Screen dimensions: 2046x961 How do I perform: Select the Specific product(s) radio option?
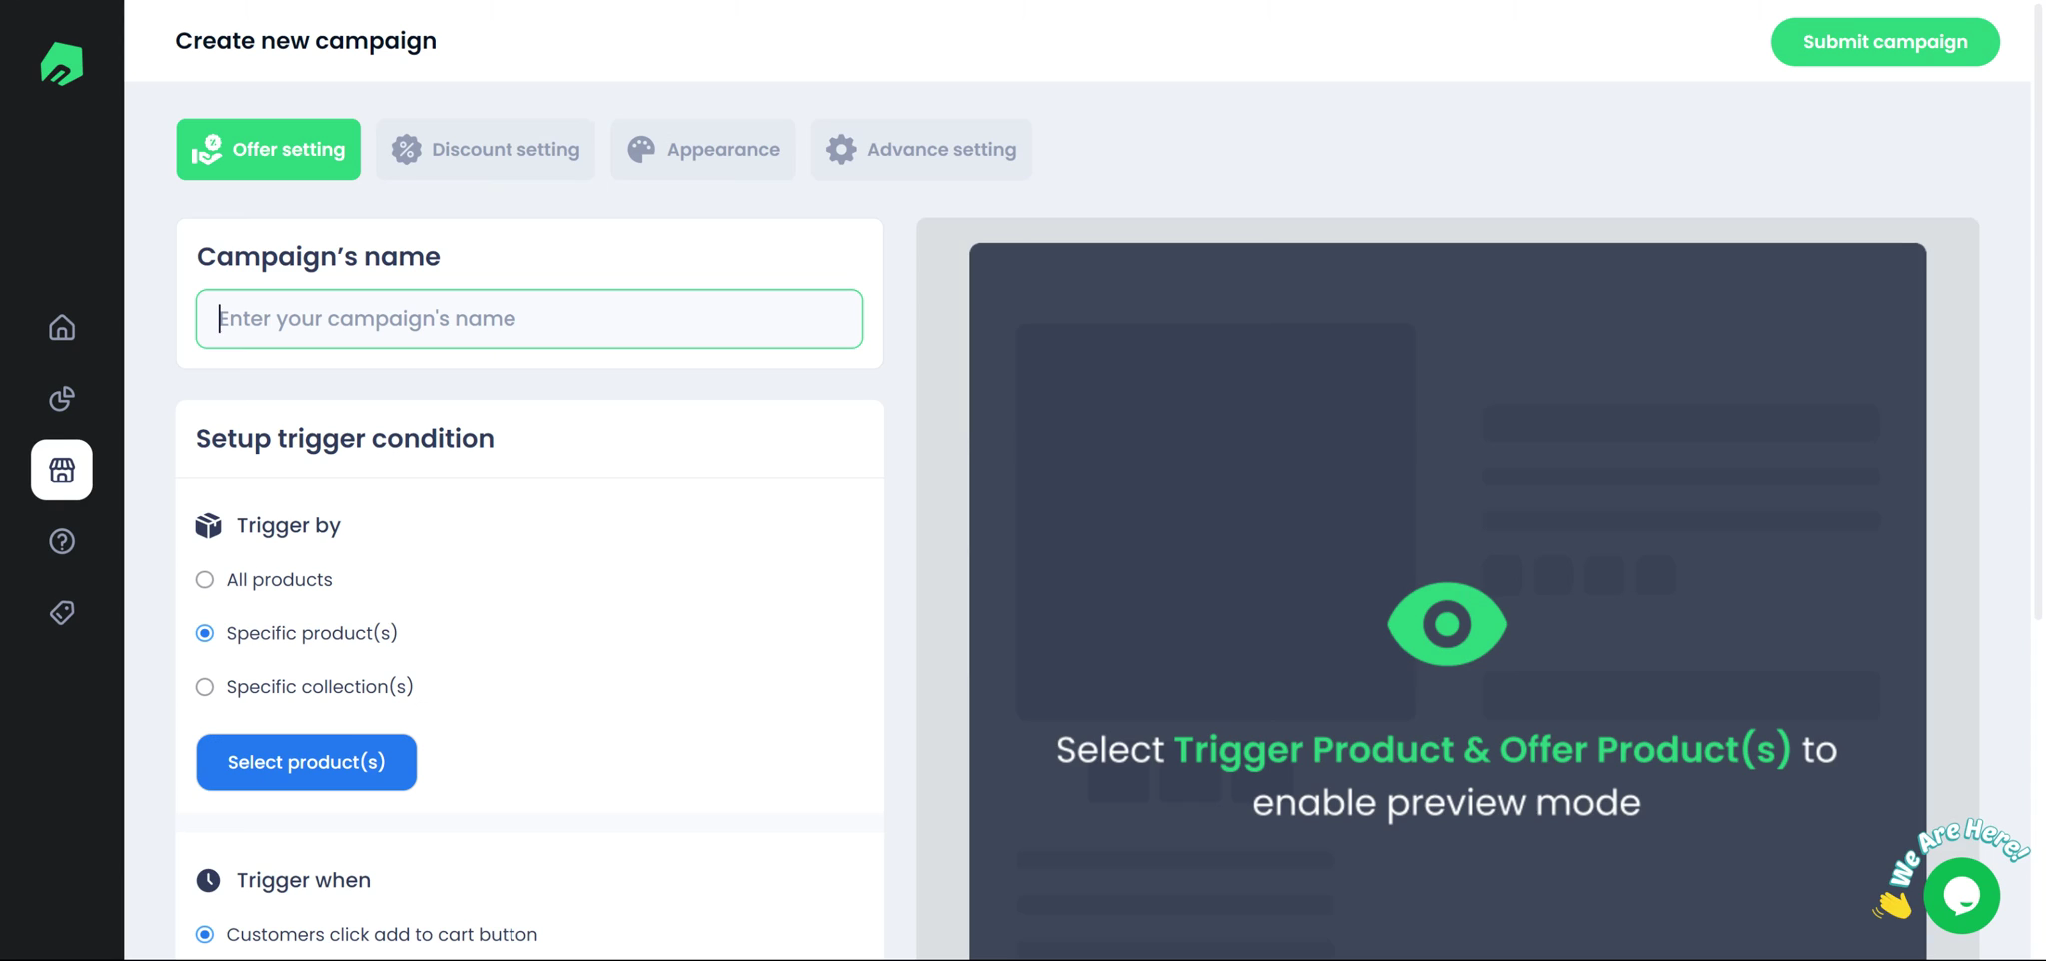click(205, 633)
